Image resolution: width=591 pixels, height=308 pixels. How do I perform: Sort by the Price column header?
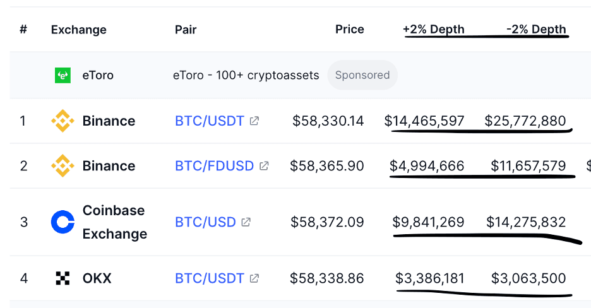(x=350, y=30)
